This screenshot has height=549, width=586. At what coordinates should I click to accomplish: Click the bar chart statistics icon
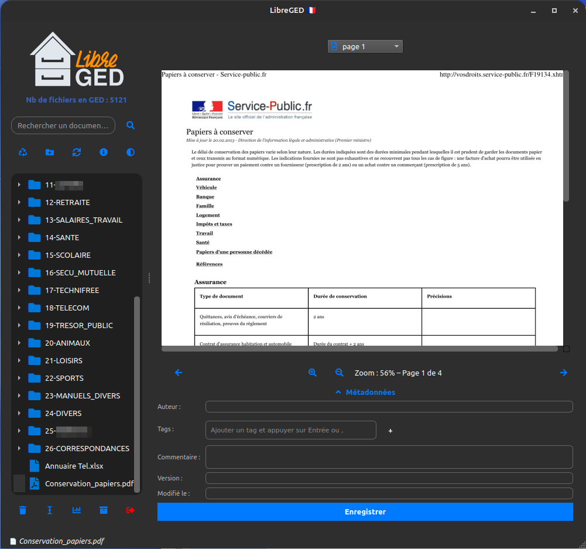[x=77, y=510]
